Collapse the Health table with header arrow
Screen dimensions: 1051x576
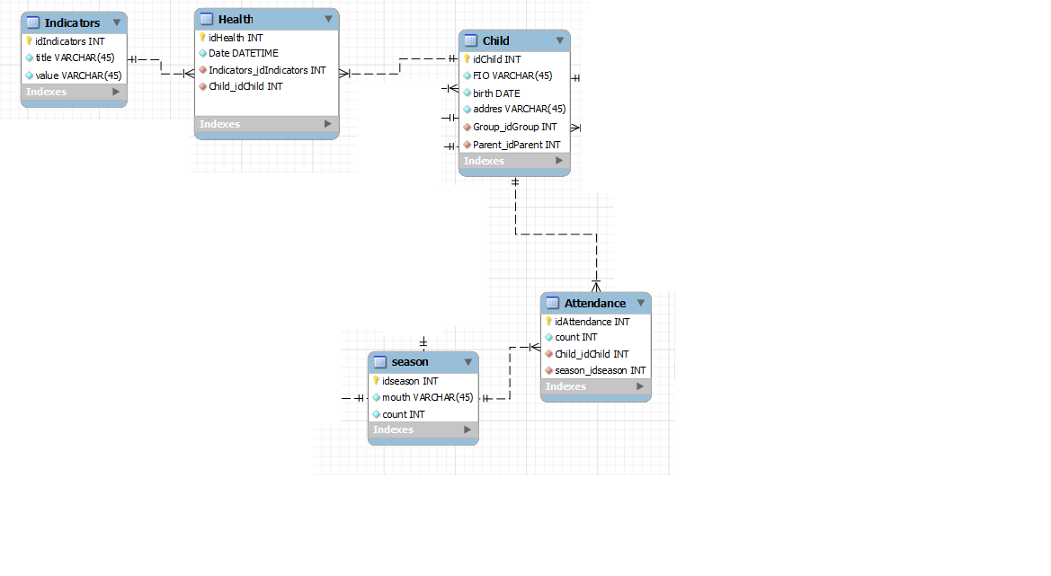(x=328, y=19)
